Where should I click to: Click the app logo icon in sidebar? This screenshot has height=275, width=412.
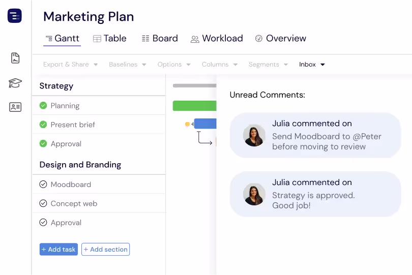coord(15,16)
